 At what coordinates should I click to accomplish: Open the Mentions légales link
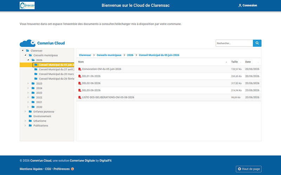pos(31,169)
